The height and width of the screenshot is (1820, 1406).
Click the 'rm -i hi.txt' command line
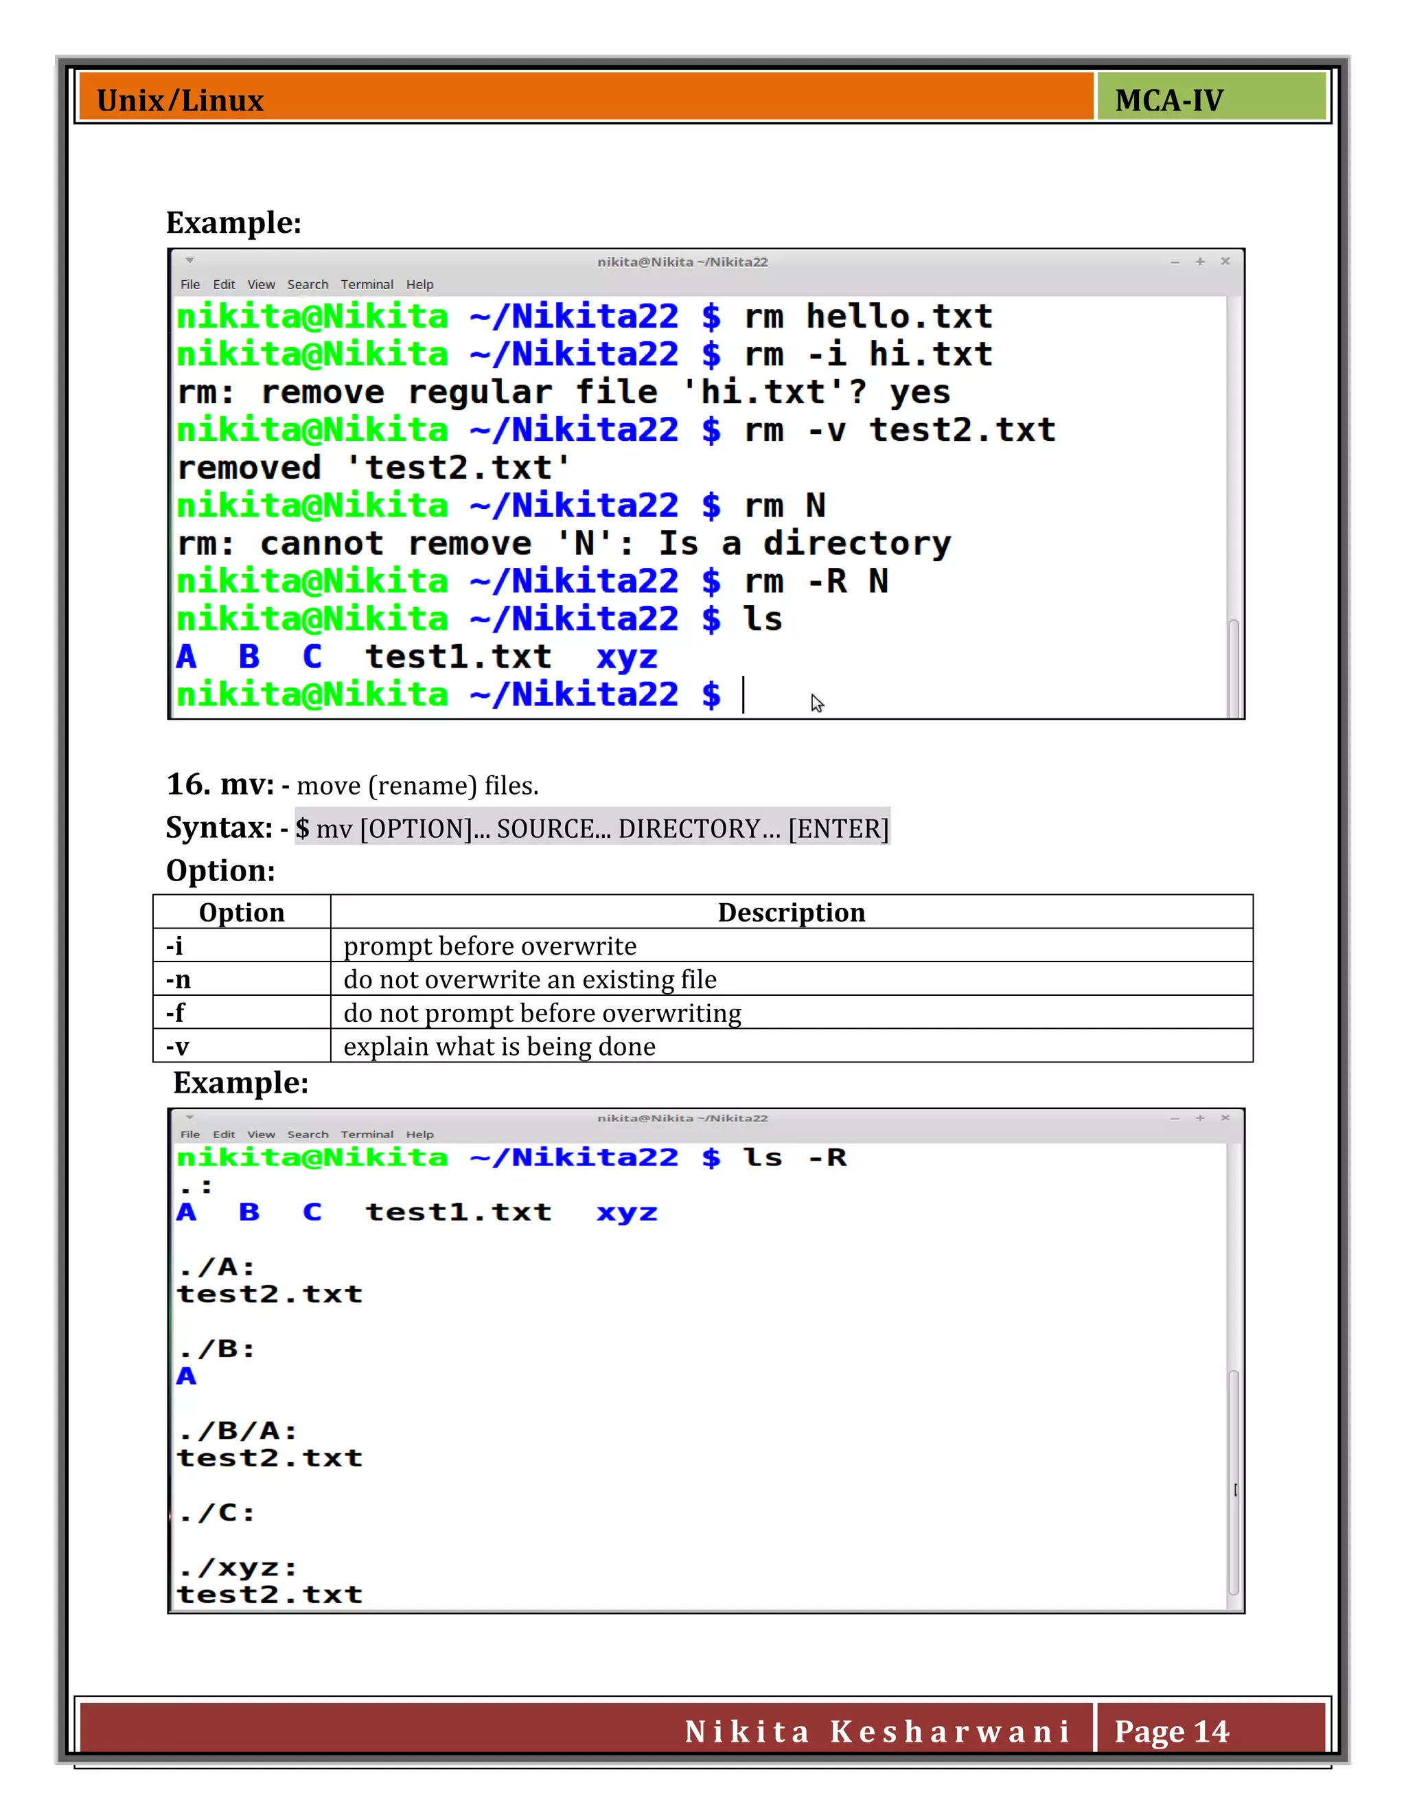point(585,354)
